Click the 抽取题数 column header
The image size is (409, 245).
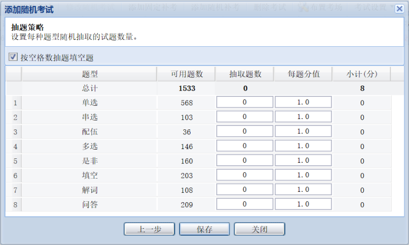245,74
